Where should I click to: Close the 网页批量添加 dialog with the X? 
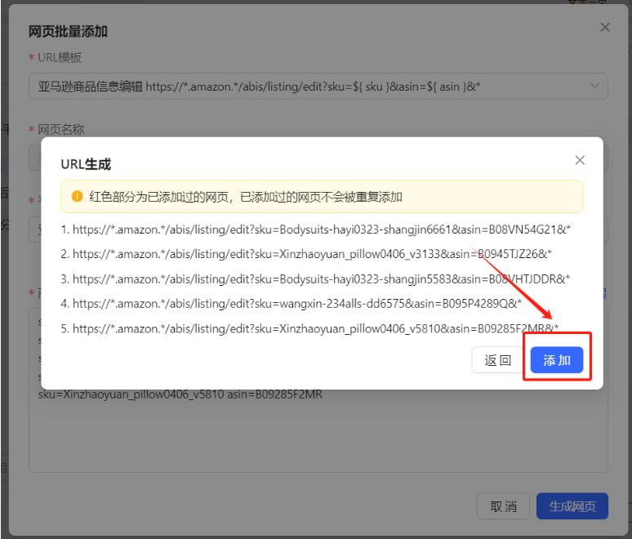[604, 27]
